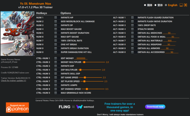Click Obtain All Materials quantity field 900
Screen dimensions: 190x116
pyautogui.click(x=170, y=41)
